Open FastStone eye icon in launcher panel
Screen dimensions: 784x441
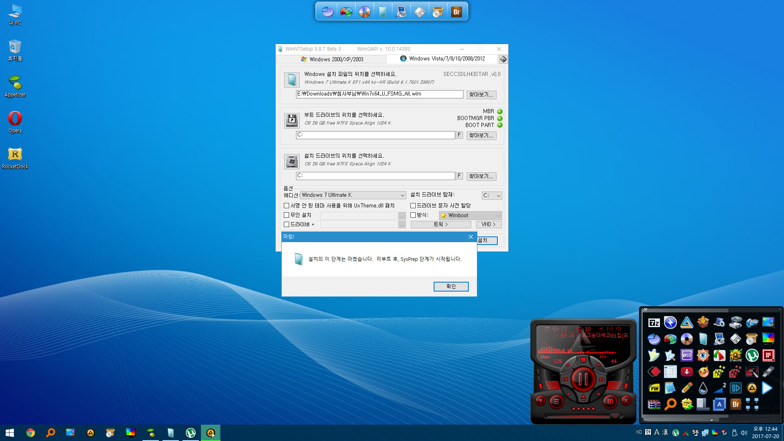(x=703, y=355)
